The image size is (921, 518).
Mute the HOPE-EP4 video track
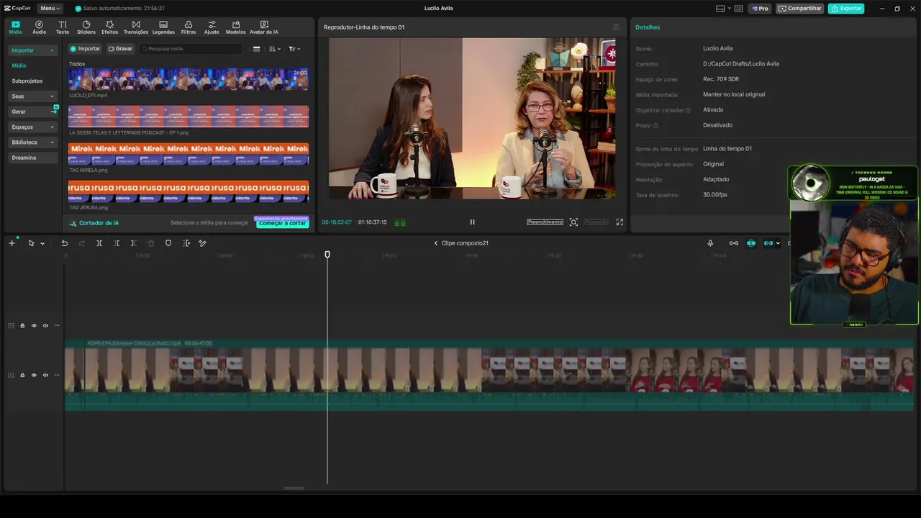click(45, 375)
